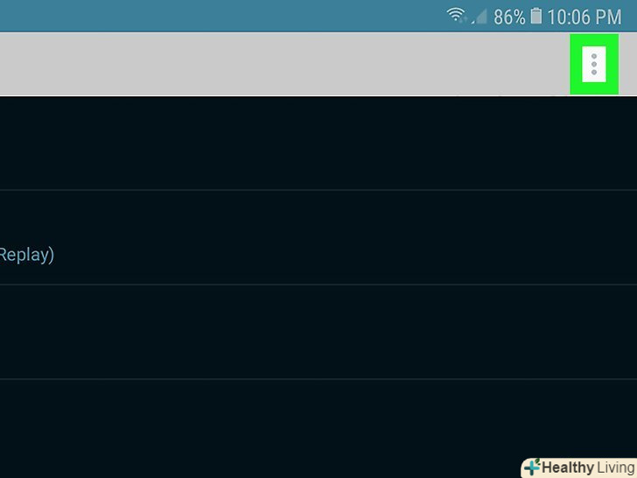Screen dimensions: 637x478
Task: Click the 86% battery percentage text
Action: click(509, 18)
